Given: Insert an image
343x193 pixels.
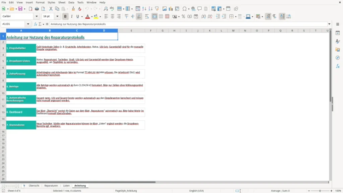Looking at the screenshot, I should click(x=164, y=9).
